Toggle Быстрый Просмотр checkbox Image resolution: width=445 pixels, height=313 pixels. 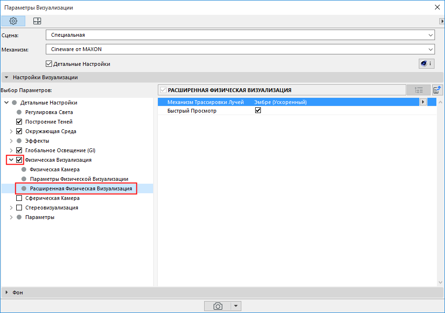click(x=258, y=111)
